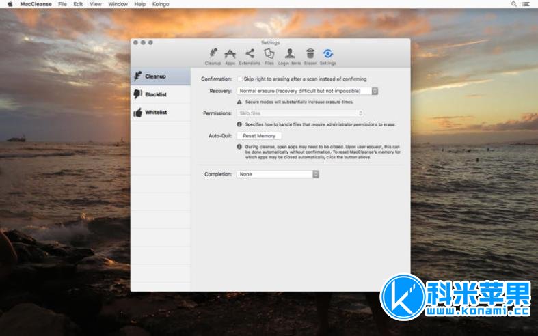Expand the Completion dropdown set to None
This screenshot has width=538, height=336.
[278, 174]
